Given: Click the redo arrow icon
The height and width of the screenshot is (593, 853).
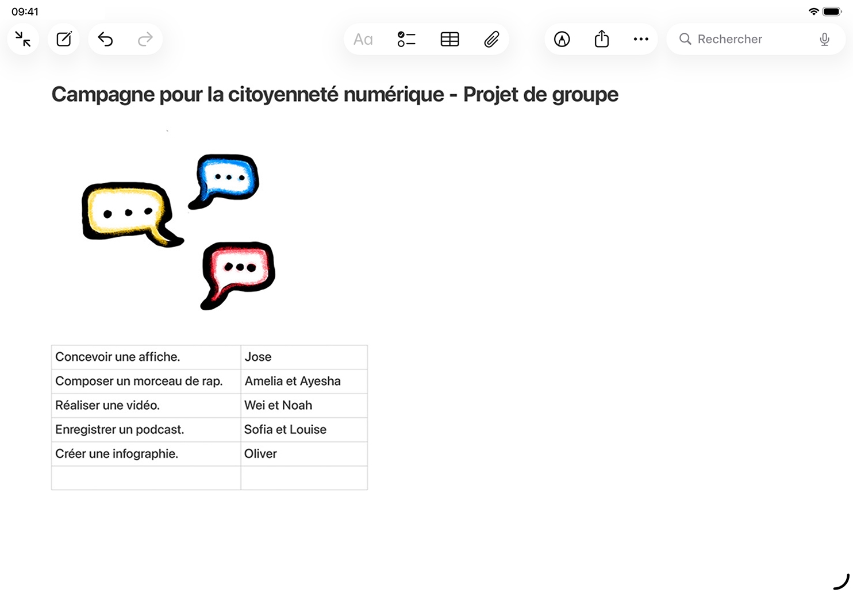Looking at the screenshot, I should 145,39.
